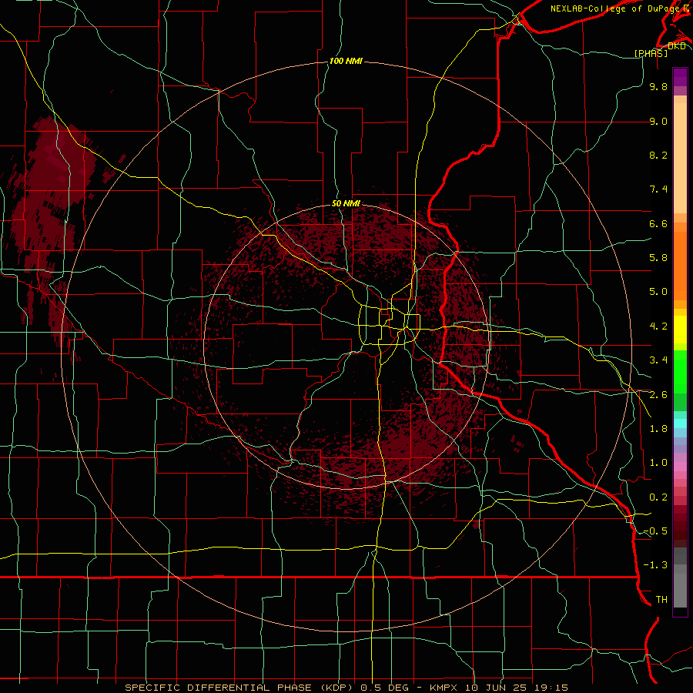
Task: Click the -0.5 value on the legend
Action: (x=655, y=531)
